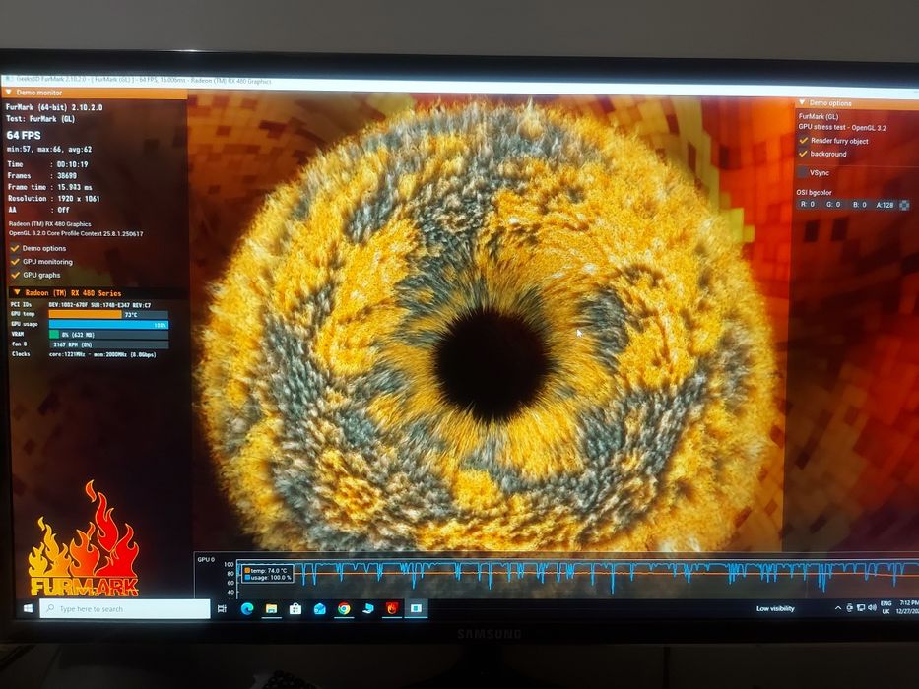Uncheck the GPU monitoring checkbox
Screen dimensions: 919x689
point(15,261)
